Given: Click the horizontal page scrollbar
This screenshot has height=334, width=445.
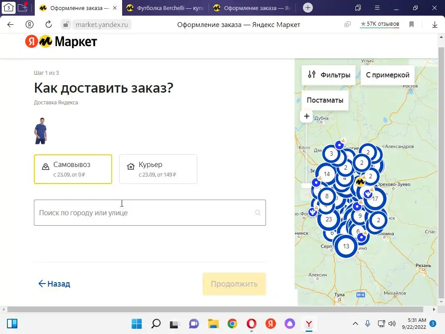Looking at the screenshot, I should (215, 309).
